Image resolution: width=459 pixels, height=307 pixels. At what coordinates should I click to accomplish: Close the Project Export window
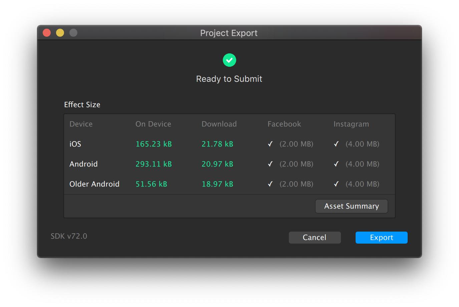[x=47, y=33]
